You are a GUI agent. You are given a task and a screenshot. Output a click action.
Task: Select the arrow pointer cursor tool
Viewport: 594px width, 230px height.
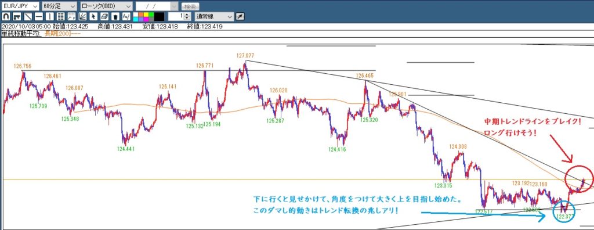click(x=93, y=17)
